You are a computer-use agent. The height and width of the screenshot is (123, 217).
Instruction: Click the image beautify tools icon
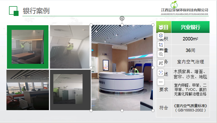pyautogui.click(x=161, y=63)
